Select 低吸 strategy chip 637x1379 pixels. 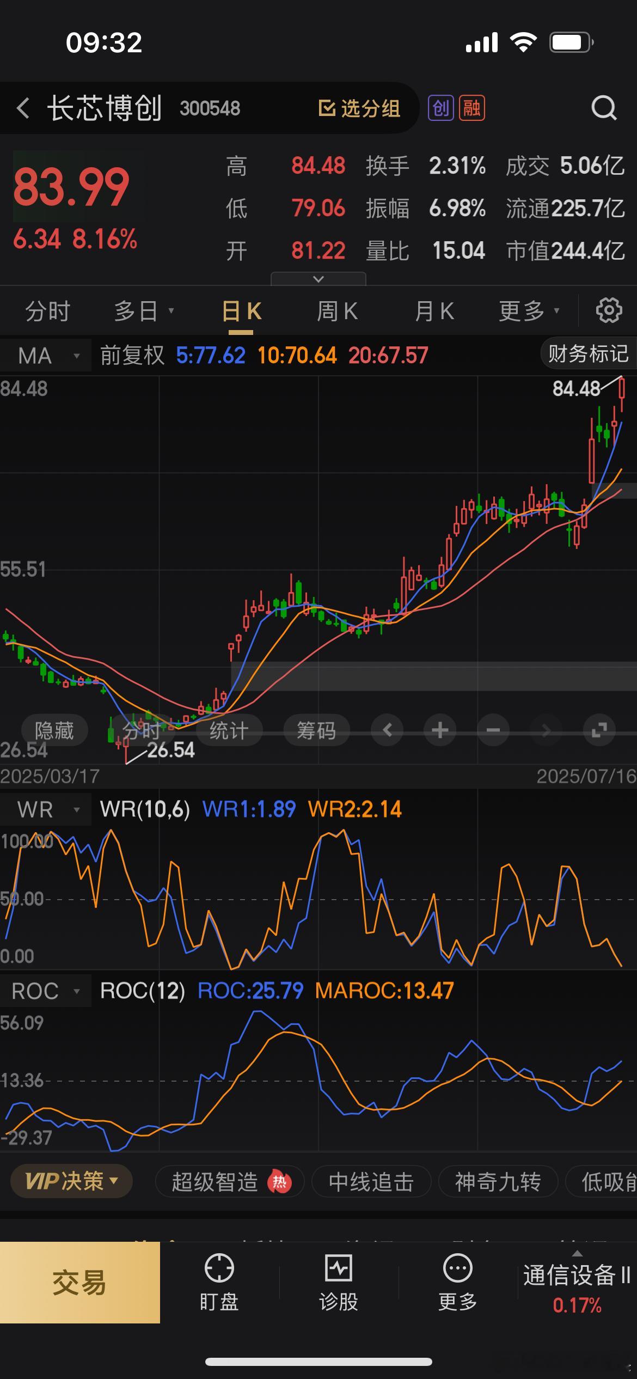[x=602, y=1182]
